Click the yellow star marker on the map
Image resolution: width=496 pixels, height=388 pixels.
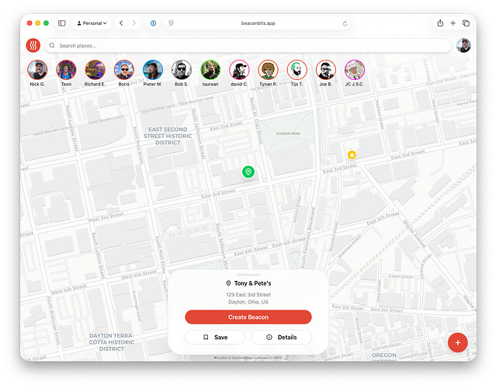pyautogui.click(x=352, y=155)
